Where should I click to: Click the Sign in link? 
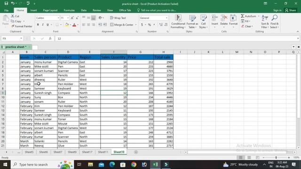277,10
